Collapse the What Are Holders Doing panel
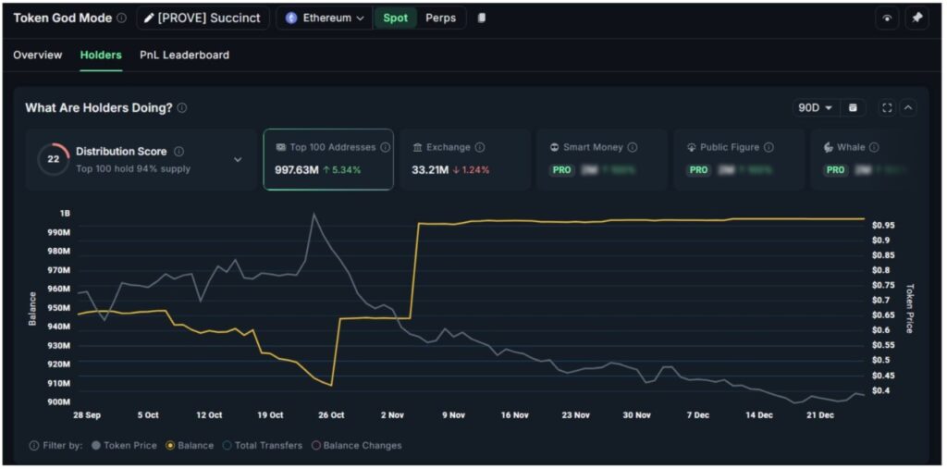Viewport: 947px width, 469px height. coord(908,108)
